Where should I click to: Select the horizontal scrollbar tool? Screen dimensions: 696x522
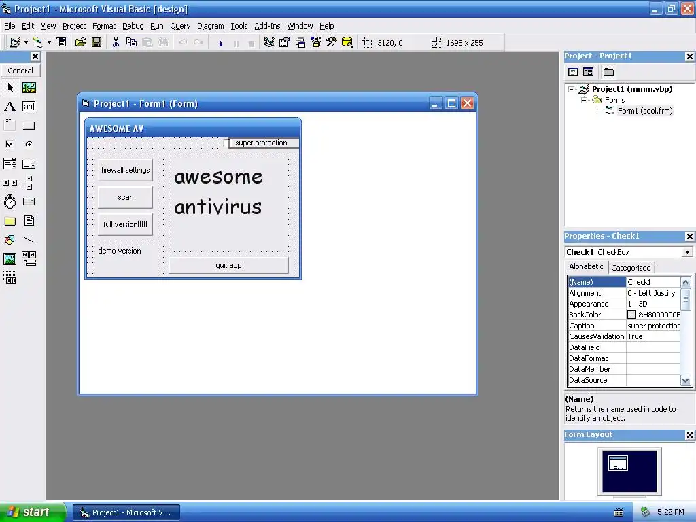[10, 182]
